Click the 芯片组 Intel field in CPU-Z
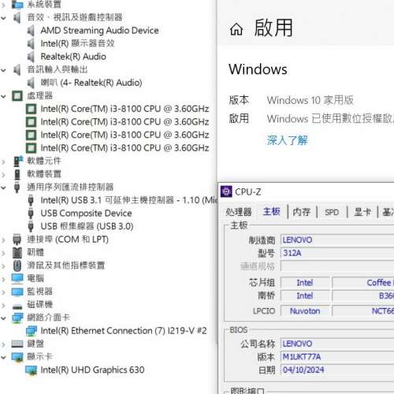Viewport: 394px width, 394px height. click(x=305, y=283)
